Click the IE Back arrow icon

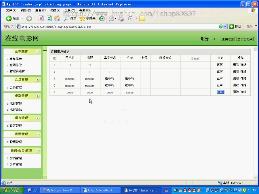pos(9,18)
